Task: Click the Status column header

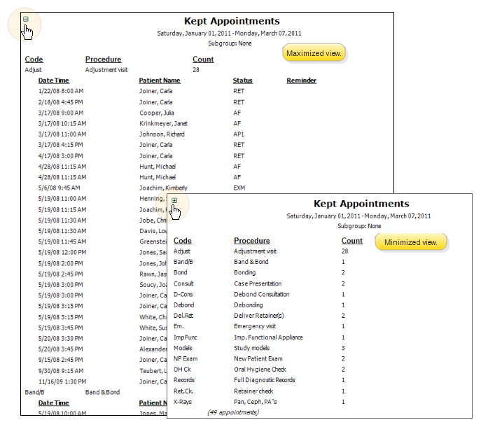Action: pyautogui.click(x=242, y=80)
